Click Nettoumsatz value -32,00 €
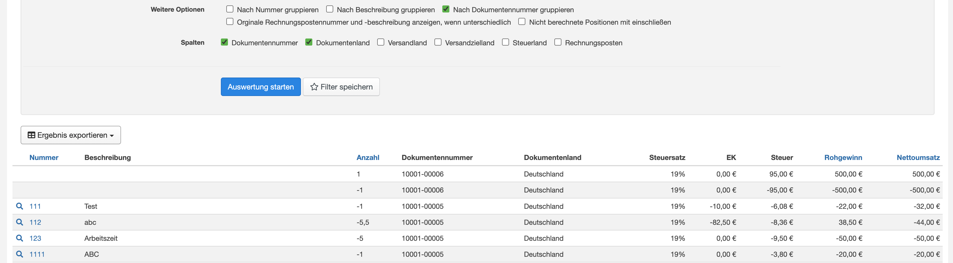 pyautogui.click(x=927, y=206)
